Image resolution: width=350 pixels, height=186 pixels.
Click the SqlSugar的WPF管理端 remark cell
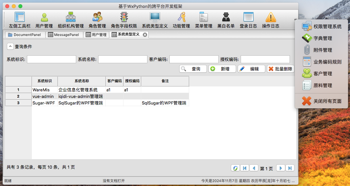[165, 103]
